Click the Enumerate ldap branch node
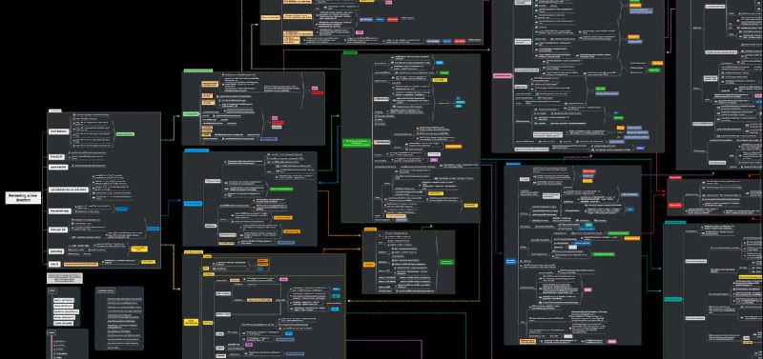 (x=60, y=210)
